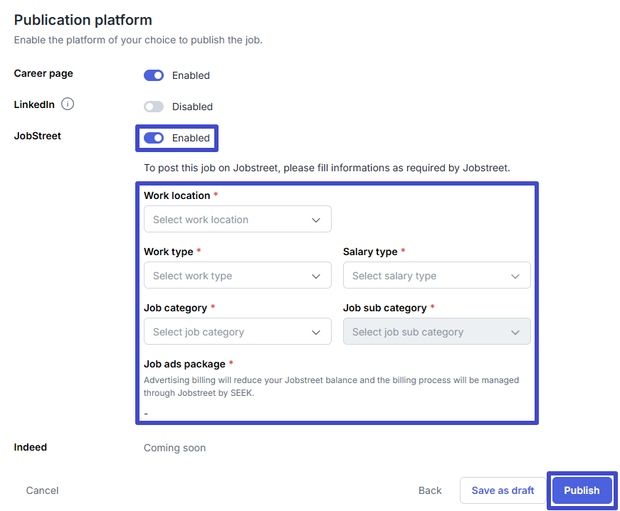Click the Salary type chevron arrow
620x511 pixels.
pos(515,276)
